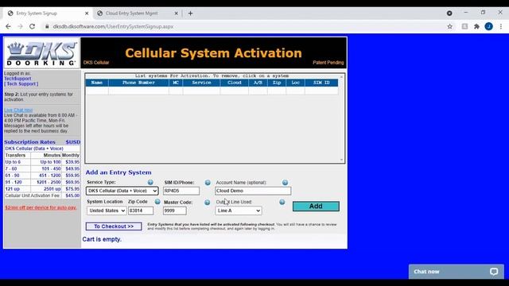Click the 'Cart is empty.' text
The width and height of the screenshot is (509, 286).
coord(102,239)
